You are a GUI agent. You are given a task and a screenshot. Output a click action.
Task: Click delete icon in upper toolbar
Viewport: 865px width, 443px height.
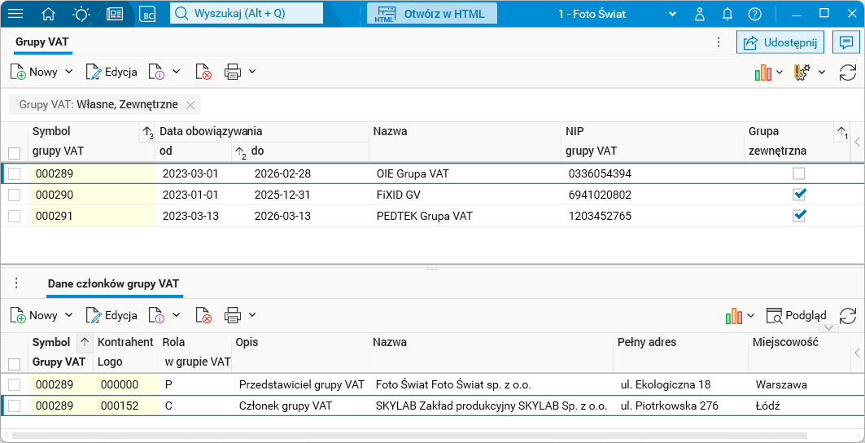204,72
